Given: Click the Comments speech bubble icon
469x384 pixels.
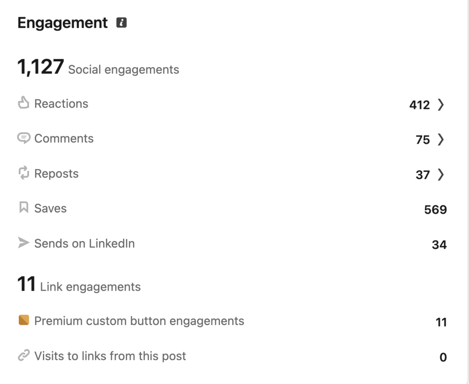Looking at the screenshot, I should coord(24,138).
